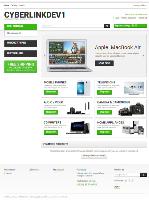Click the search magnifier button
Image resolution: width=149 pixels, height=200 pixels.
point(107,26)
